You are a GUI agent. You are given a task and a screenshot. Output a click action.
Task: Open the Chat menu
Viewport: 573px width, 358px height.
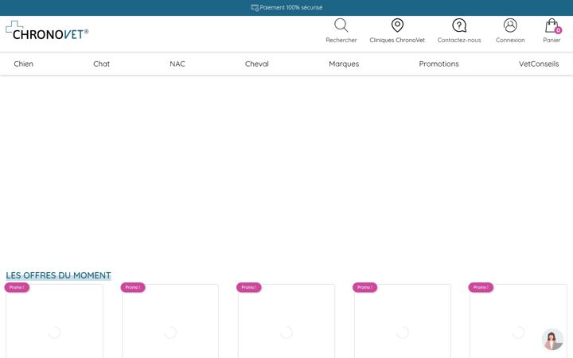click(101, 64)
